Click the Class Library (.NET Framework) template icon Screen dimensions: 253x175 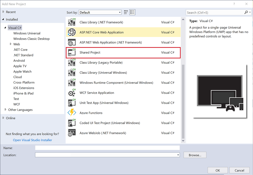click(x=72, y=22)
